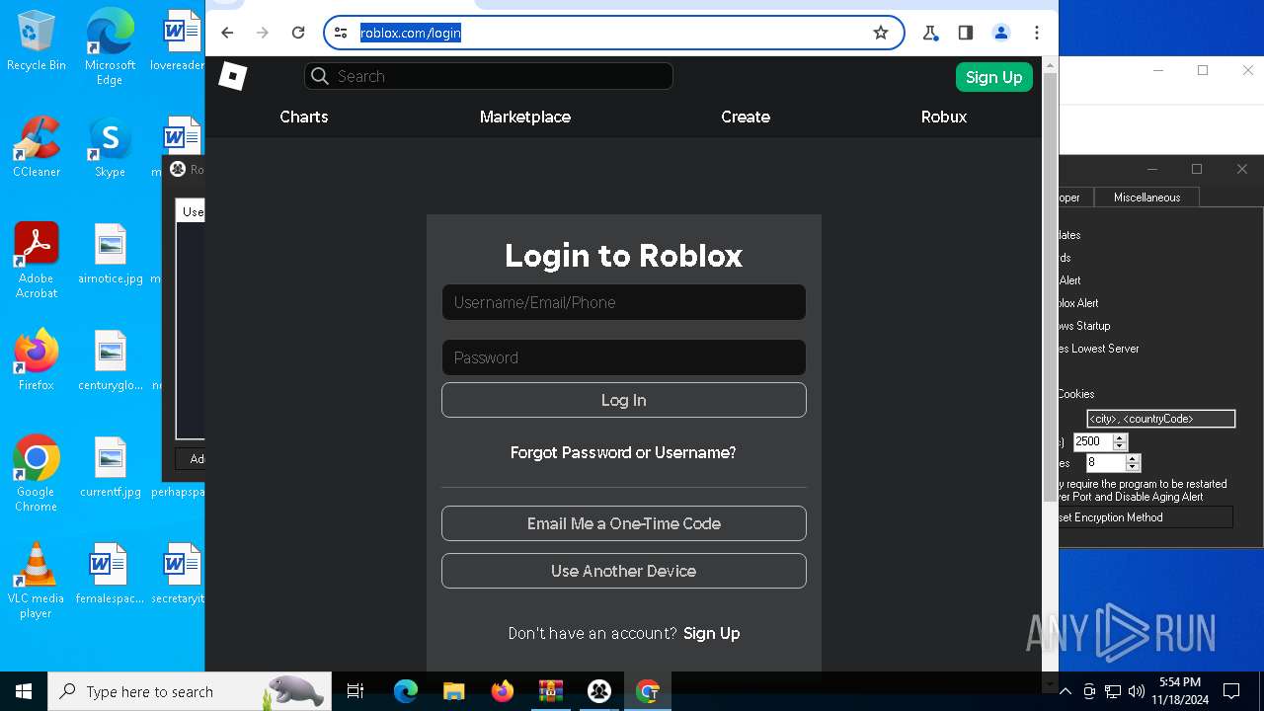Click the Windows taskbar search box
This screenshot has height=711, width=1264.
coord(189,691)
